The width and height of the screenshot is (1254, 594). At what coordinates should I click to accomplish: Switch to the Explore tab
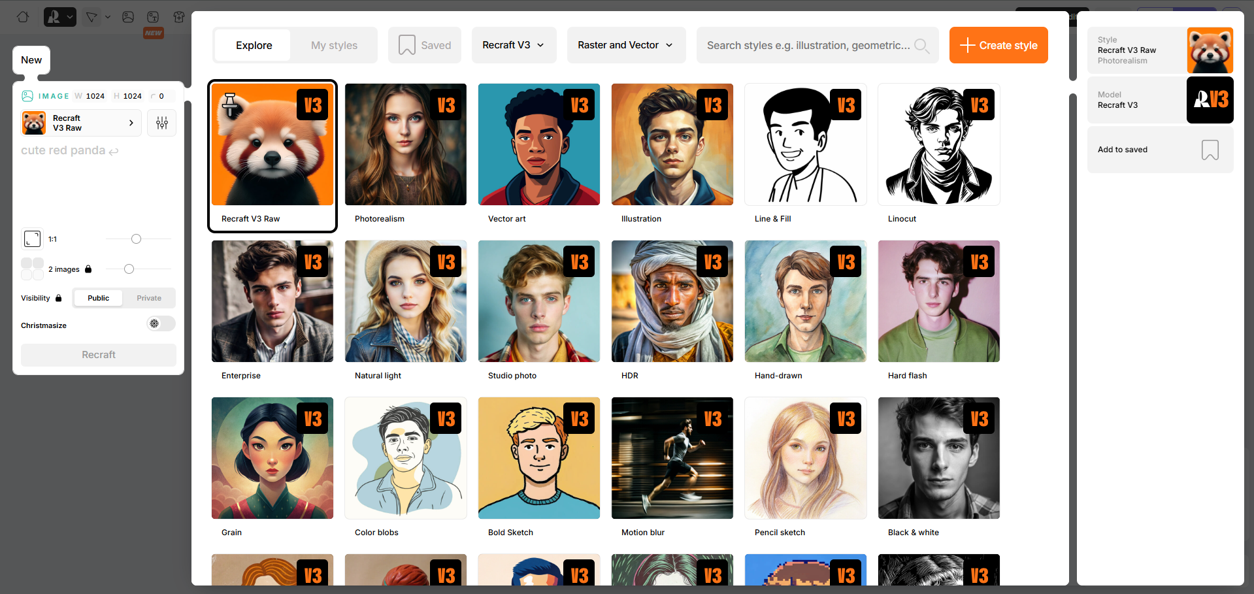[254, 45]
